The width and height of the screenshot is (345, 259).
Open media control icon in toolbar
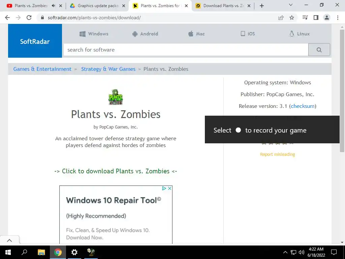pyautogui.click(x=305, y=18)
